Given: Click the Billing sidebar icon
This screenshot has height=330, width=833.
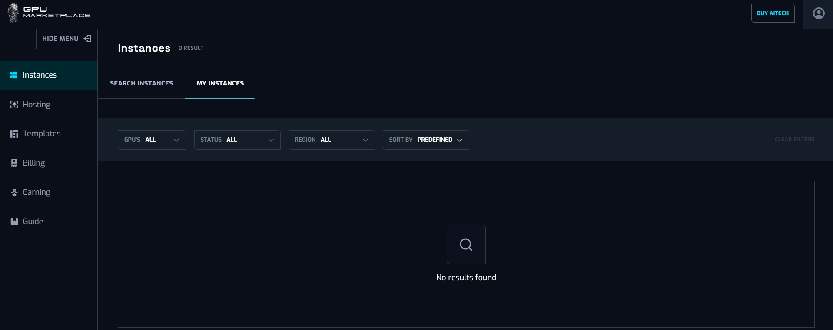Looking at the screenshot, I should (14, 163).
